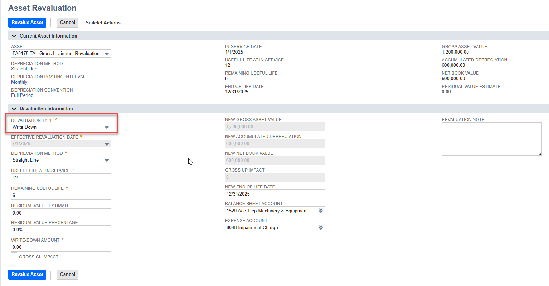Click the top Cancel button

pos(67,23)
